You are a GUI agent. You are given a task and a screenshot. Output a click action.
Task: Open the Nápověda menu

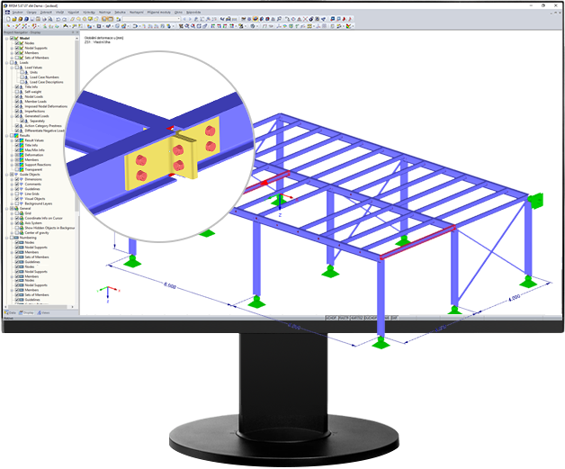click(x=193, y=13)
